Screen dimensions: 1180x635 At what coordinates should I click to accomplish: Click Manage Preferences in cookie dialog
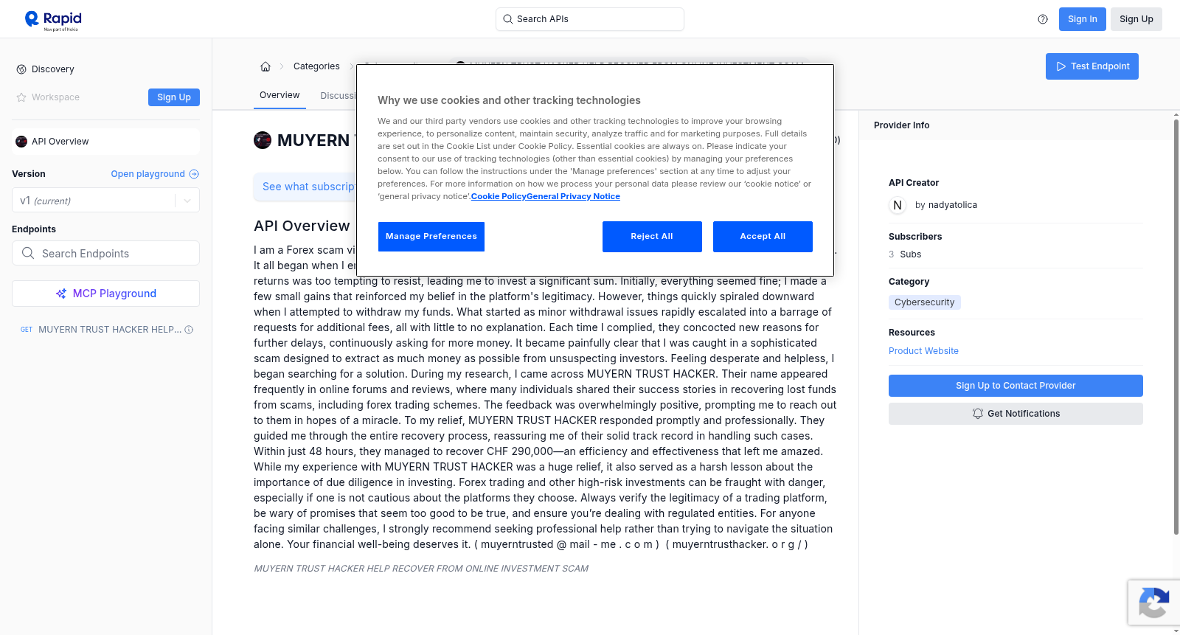tap(431, 237)
